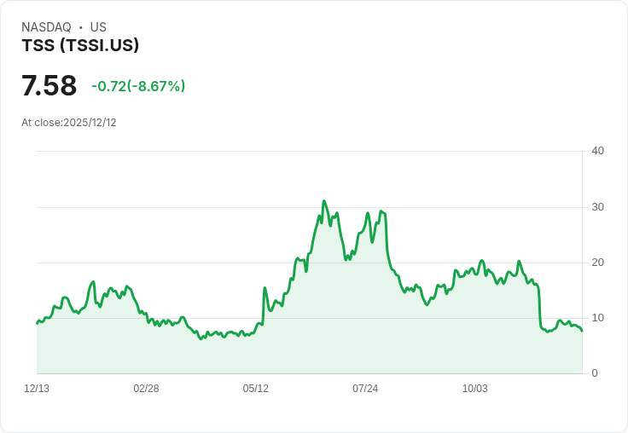Click the starting point of the price line
This screenshot has width=628, height=433.
pos(37,323)
